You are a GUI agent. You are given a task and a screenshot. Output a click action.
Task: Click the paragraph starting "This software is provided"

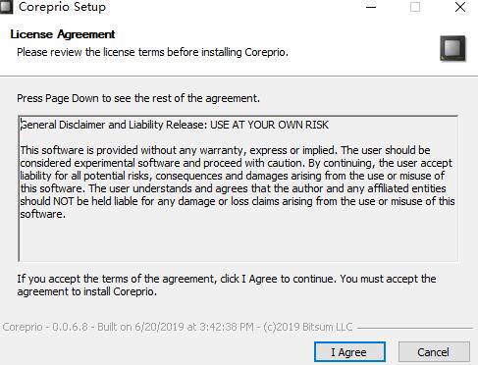pos(238,182)
